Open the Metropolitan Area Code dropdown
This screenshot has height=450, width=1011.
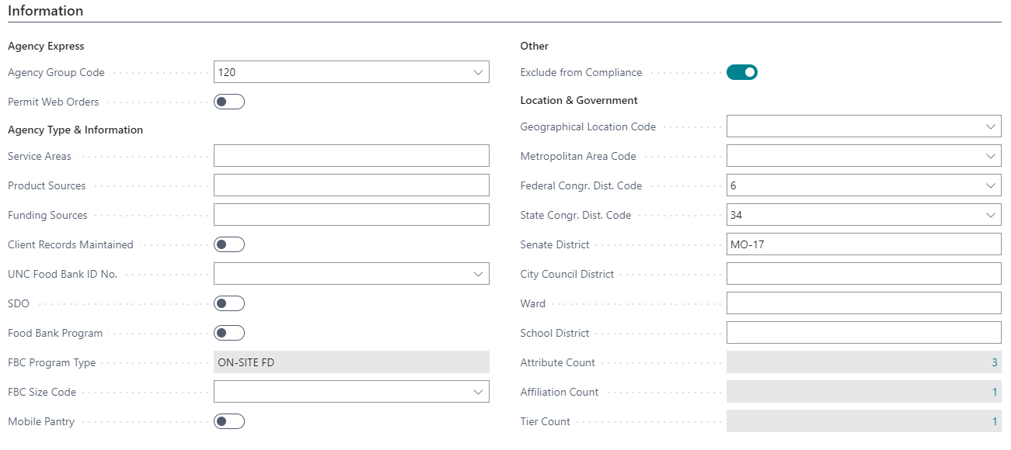990,156
